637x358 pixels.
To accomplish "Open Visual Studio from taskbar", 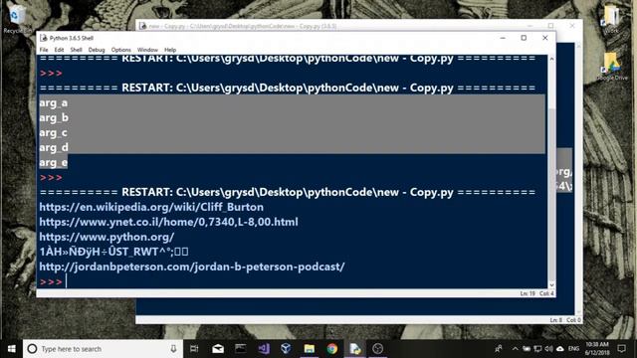I will (264, 349).
